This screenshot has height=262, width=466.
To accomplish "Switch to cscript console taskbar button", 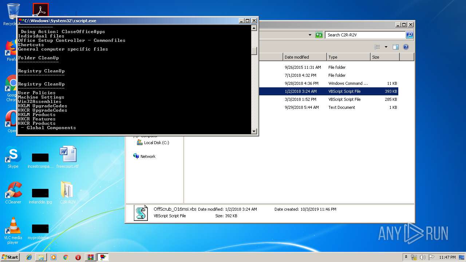I will click(103, 257).
